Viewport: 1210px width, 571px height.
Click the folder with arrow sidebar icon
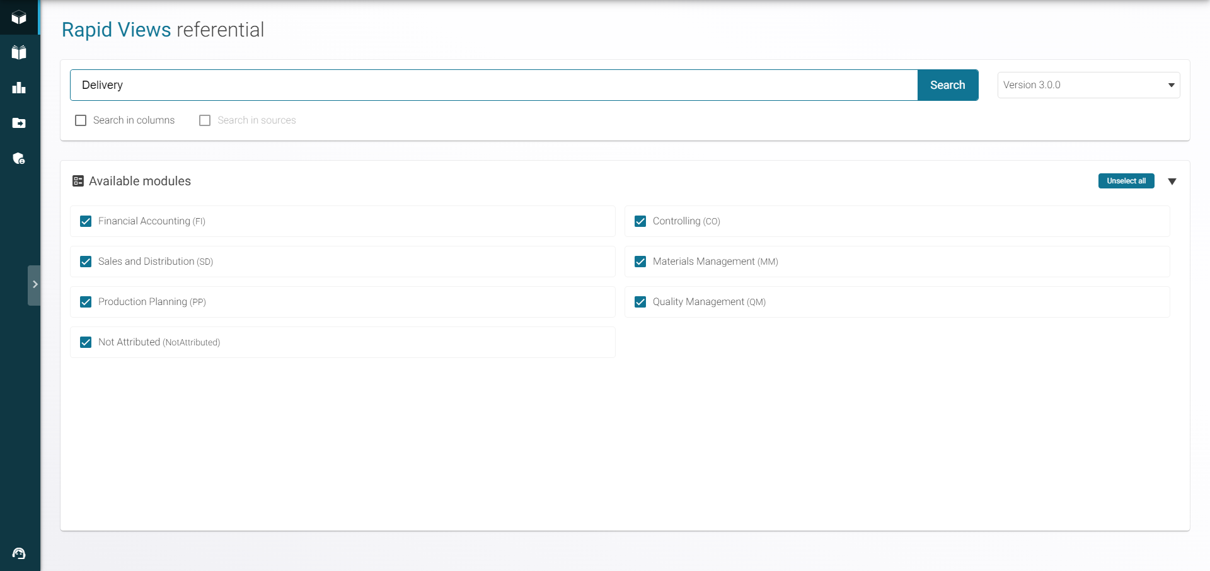[19, 123]
